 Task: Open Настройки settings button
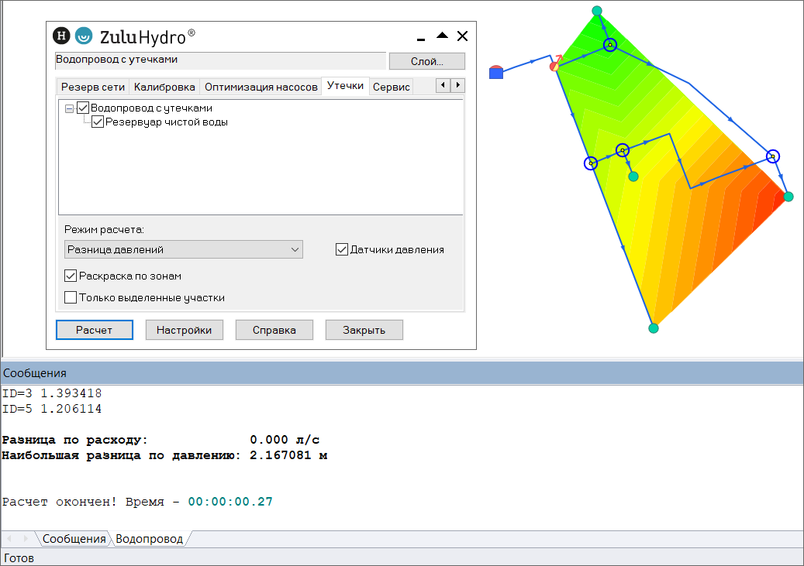click(x=184, y=330)
